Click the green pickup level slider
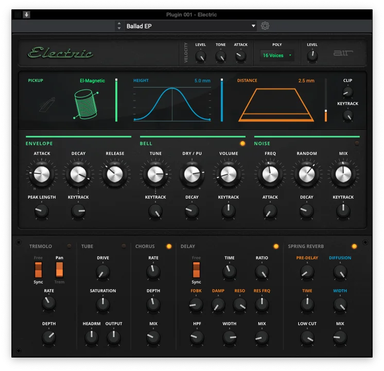This screenshot has width=384, height=371. [116, 100]
